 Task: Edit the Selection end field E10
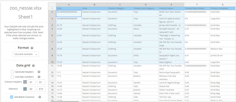click(41, 89)
